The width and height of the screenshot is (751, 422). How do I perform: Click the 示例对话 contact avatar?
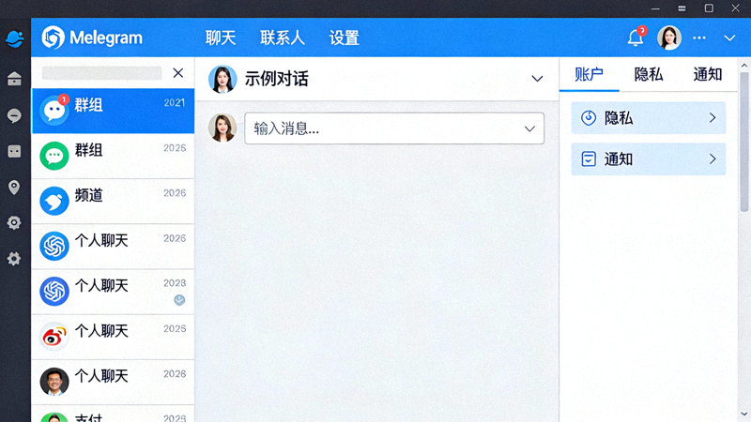point(222,79)
